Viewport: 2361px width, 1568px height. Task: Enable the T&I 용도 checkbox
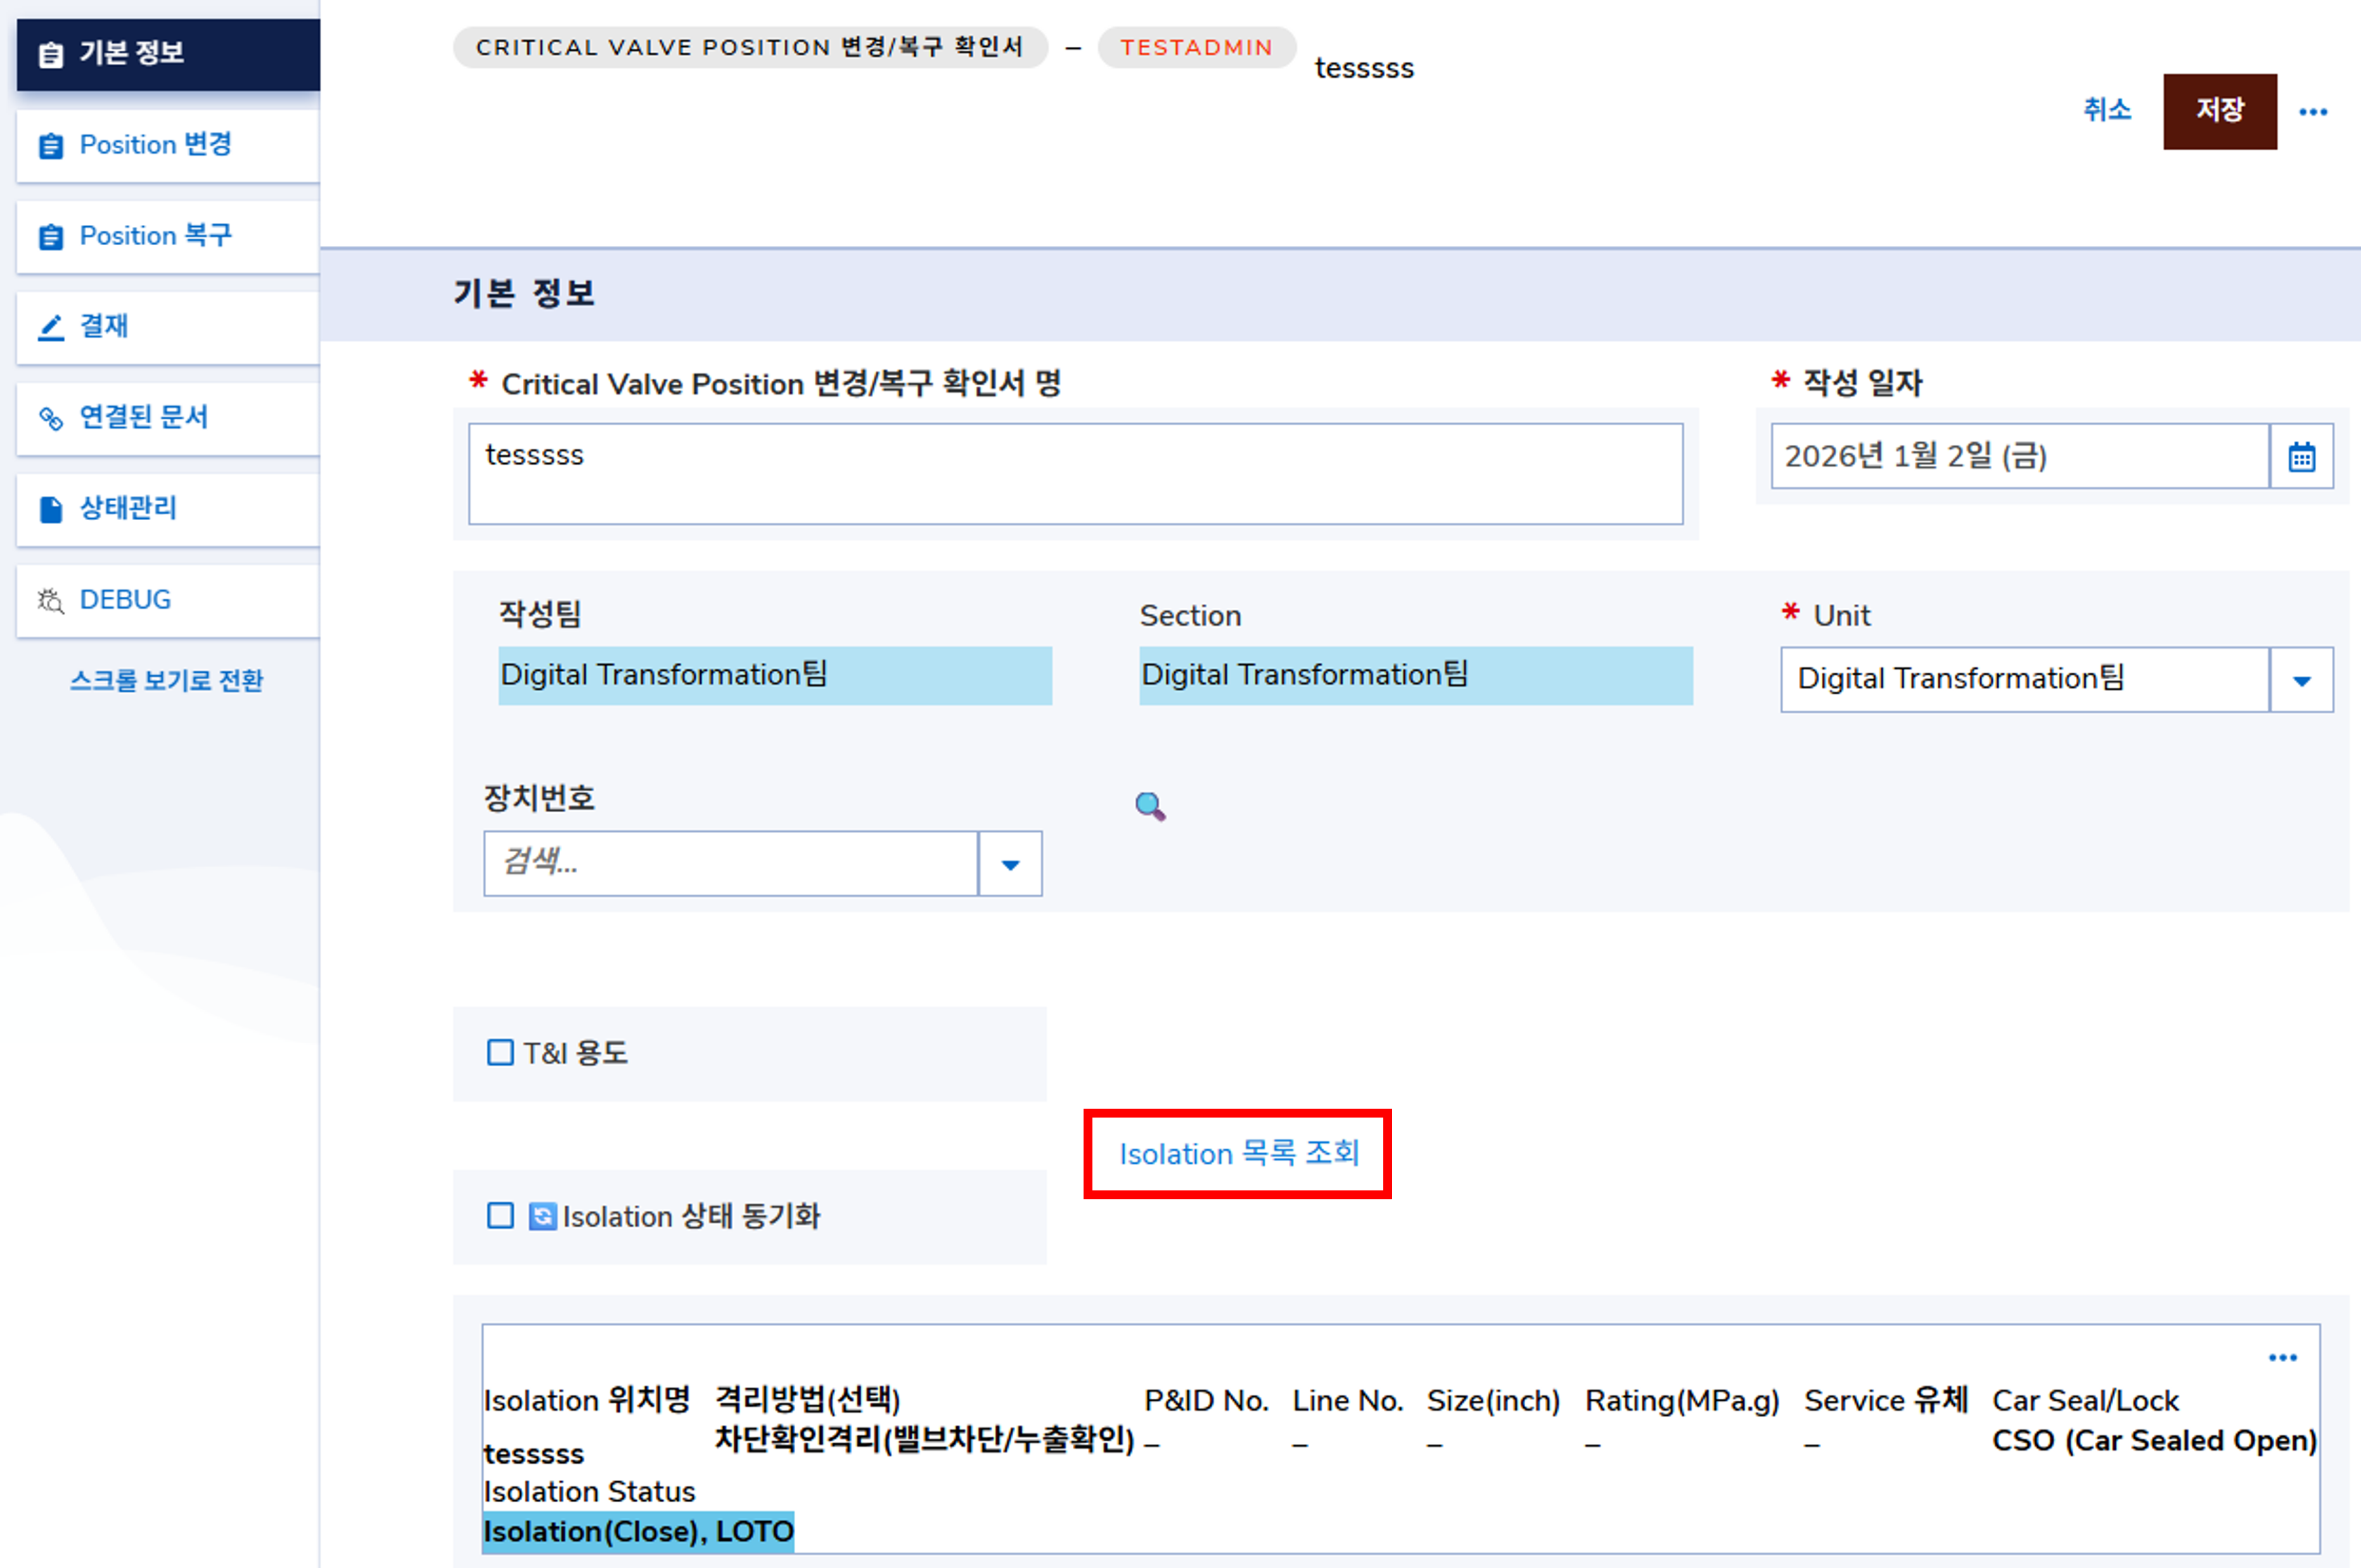[x=500, y=1053]
